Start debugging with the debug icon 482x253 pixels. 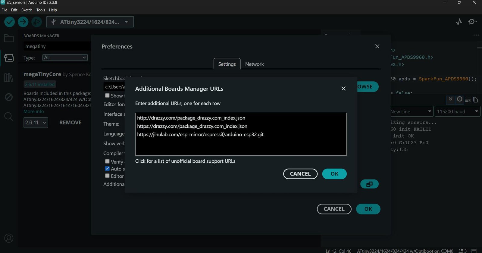pos(37,22)
